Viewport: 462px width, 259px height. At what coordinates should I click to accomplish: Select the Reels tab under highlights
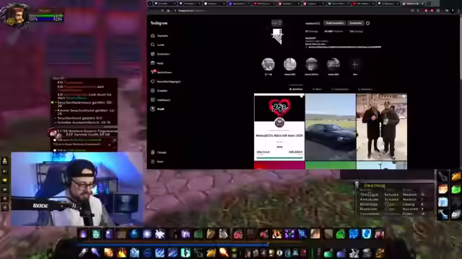click(x=317, y=89)
